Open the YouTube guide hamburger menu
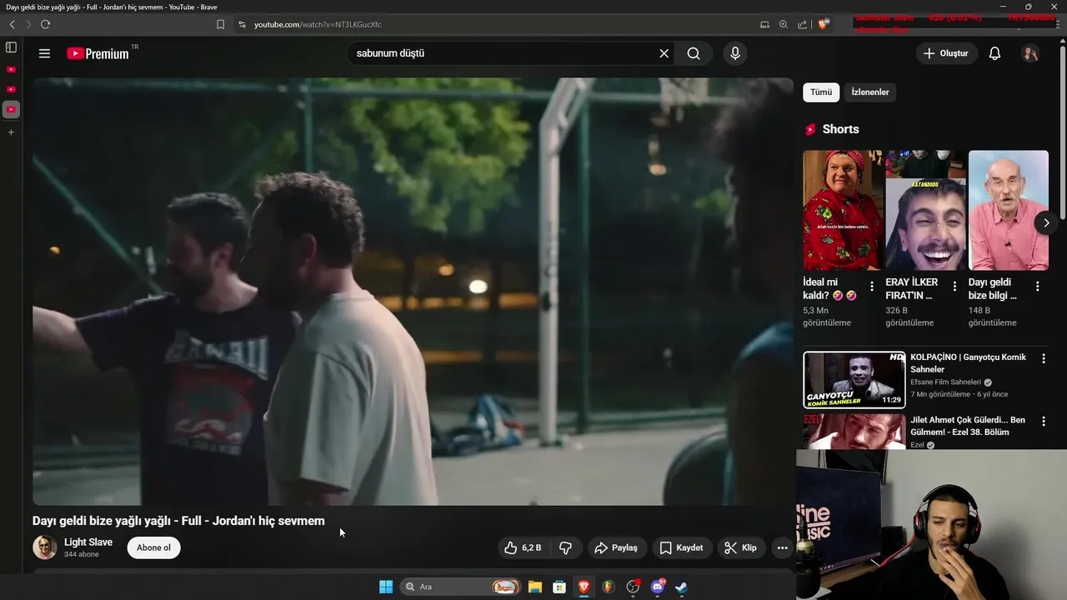The image size is (1067, 600). [x=44, y=53]
